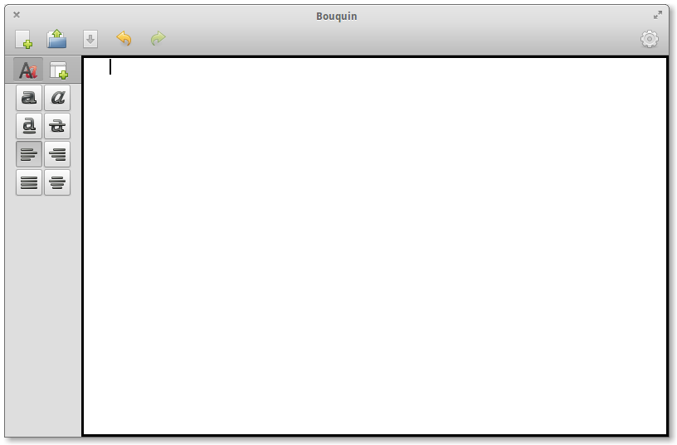Viewport: 677px width, 445px height.
Task: Switch to the insert object tab
Action: pyautogui.click(x=58, y=70)
